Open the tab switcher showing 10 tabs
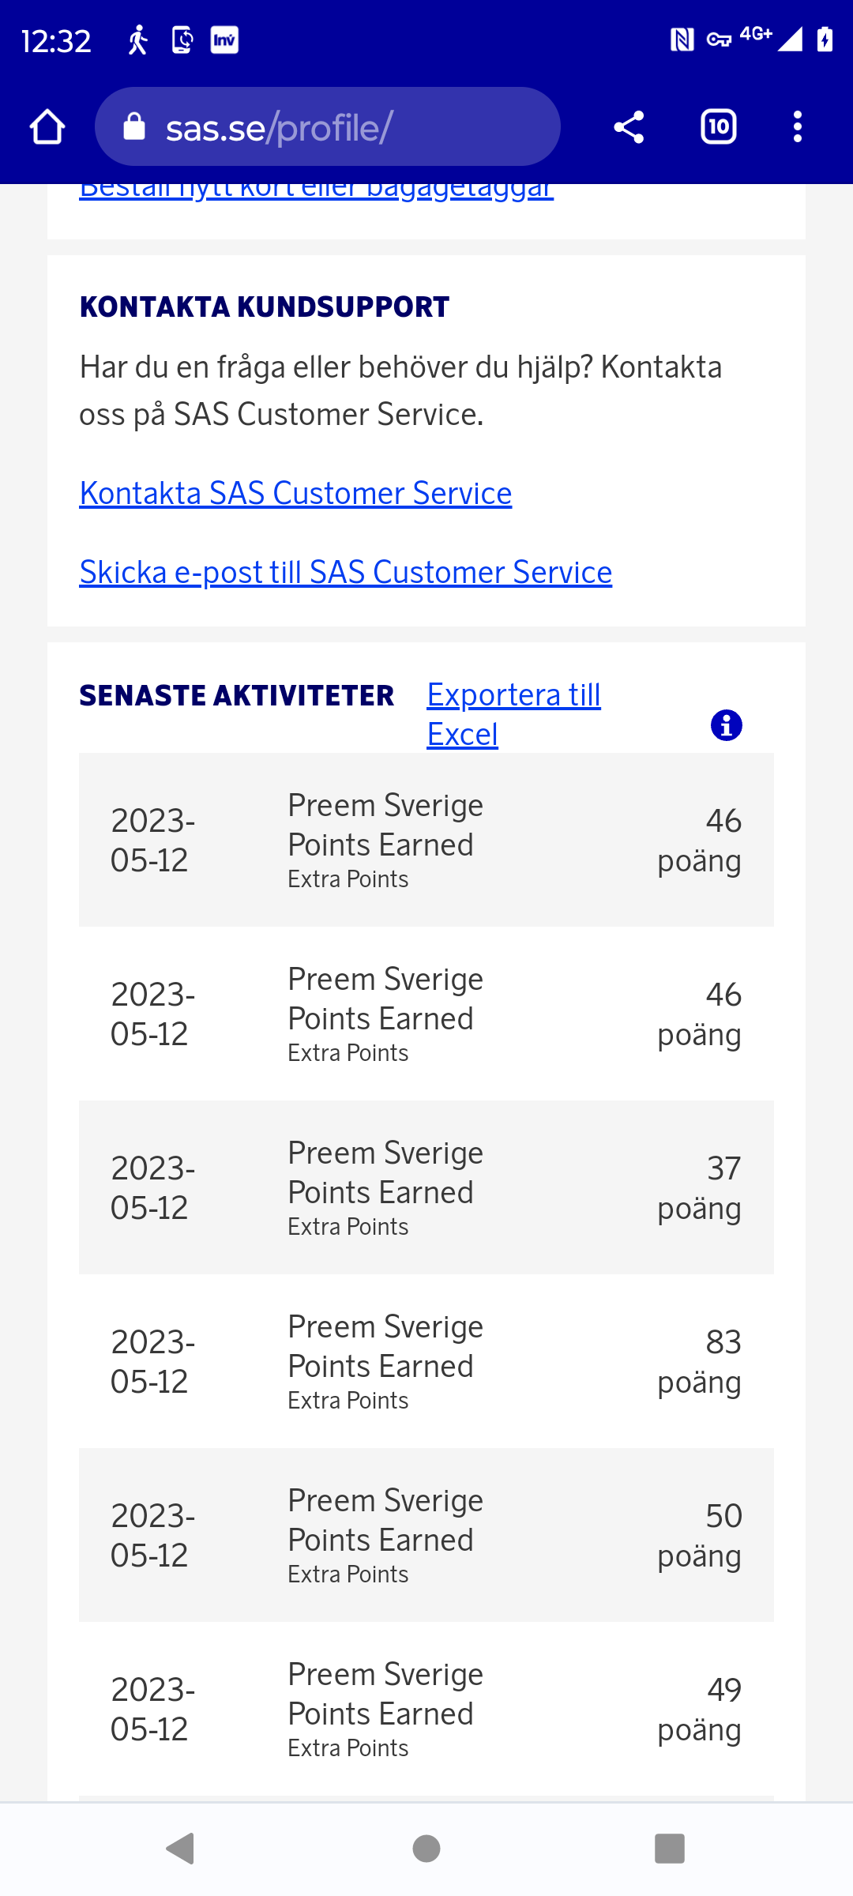This screenshot has height=1896, width=853. coord(717,126)
